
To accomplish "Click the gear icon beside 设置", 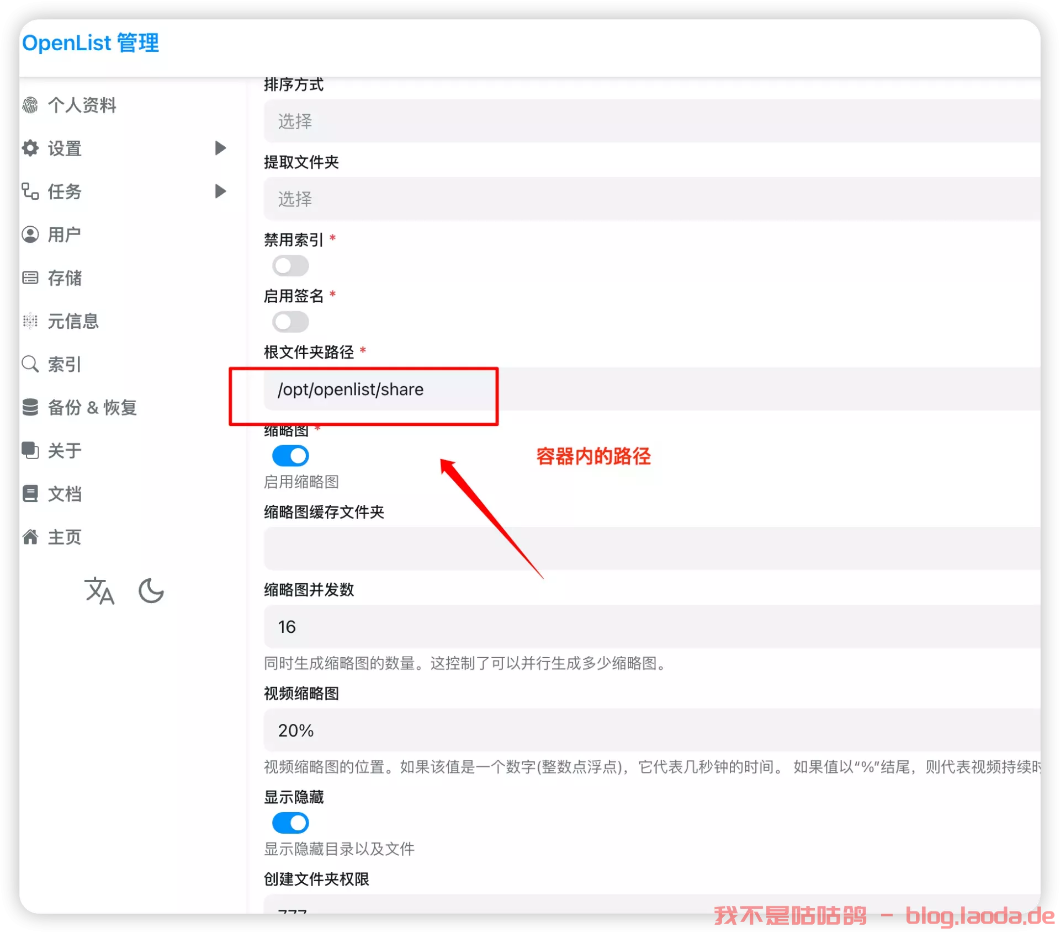I will click(30, 148).
